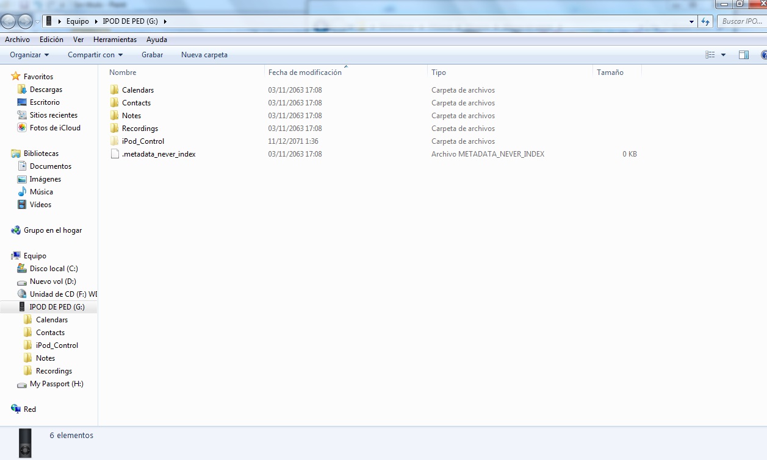The height and width of the screenshot is (460, 767).
Task: Select the Contacts folder icon in file list
Action: (x=114, y=102)
